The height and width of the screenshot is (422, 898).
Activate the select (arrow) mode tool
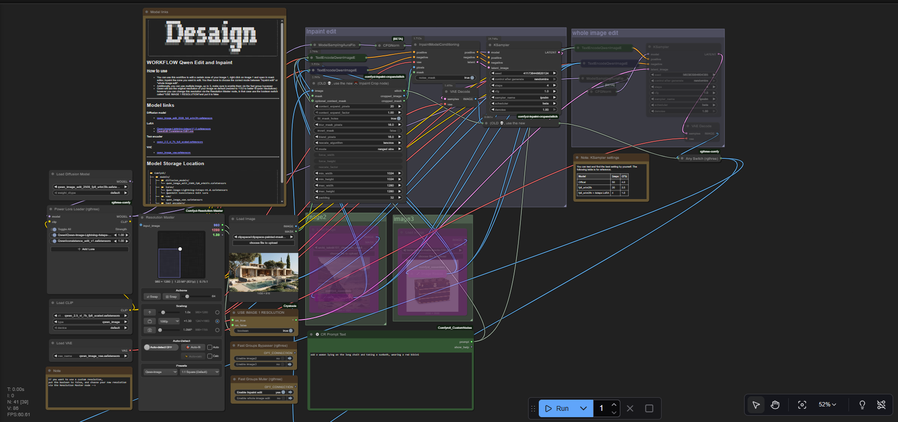tap(756, 405)
